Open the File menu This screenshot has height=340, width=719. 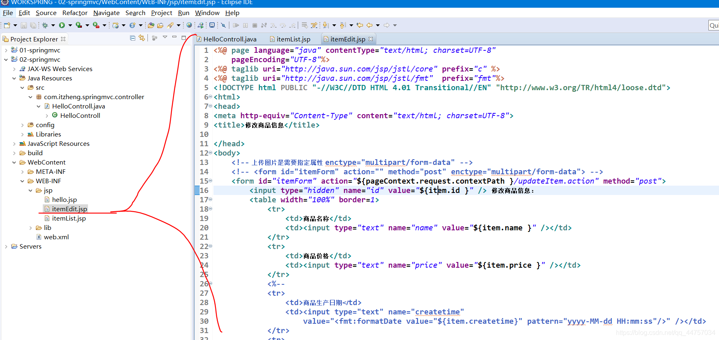click(8, 13)
